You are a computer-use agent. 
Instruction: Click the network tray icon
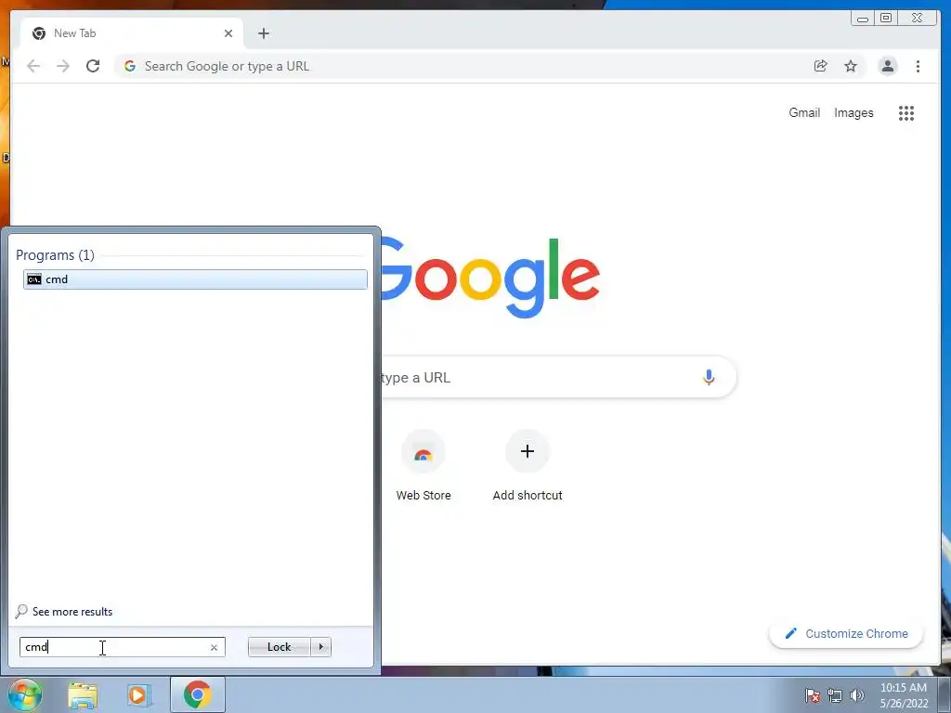pyautogui.click(x=835, y=695)
